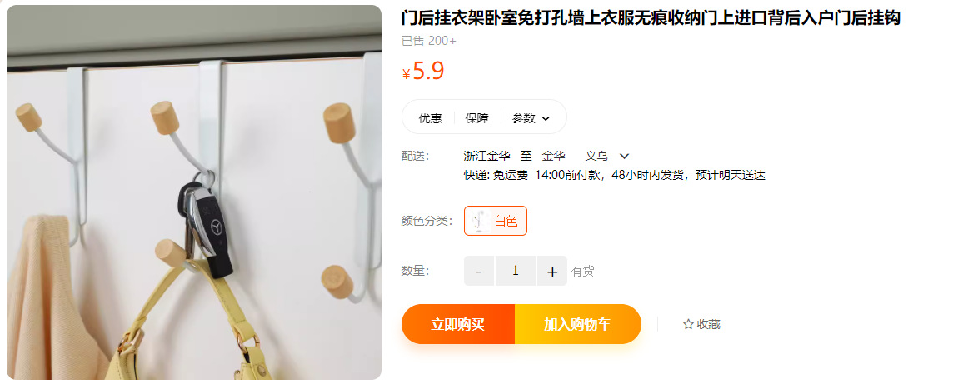Open the 保障 tab

(x=477, y=118)
